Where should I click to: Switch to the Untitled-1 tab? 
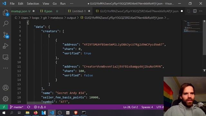point(79,11)
